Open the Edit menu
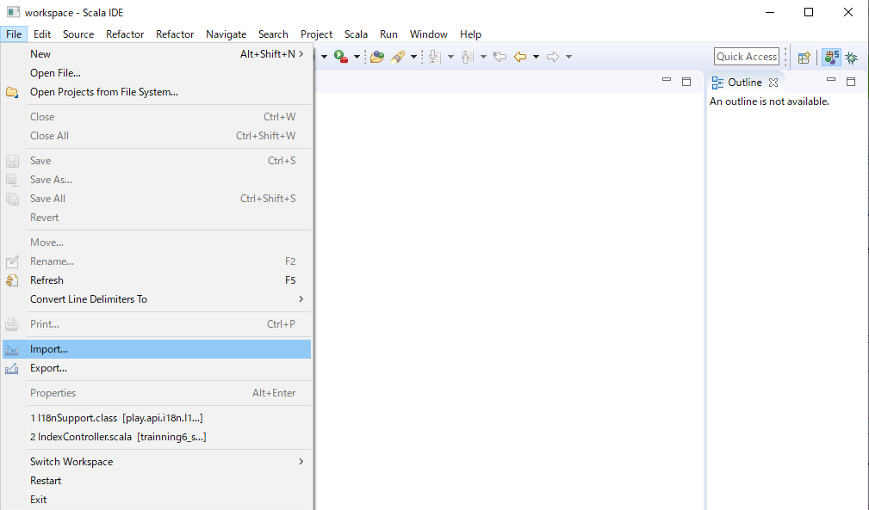The width and height of the screenshot is (869, 510). coord(42,34)
